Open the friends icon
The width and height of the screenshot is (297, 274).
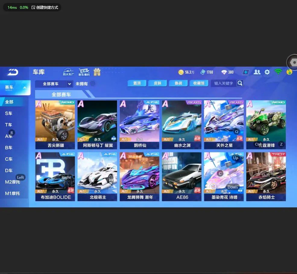coord(257,72)
